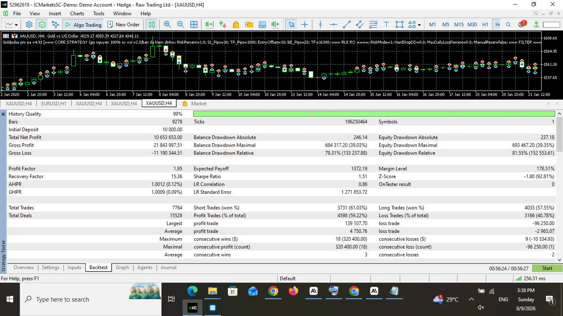563x316 pixels.
Task: Switch chart to M30 timeframe
Action: 472,24
